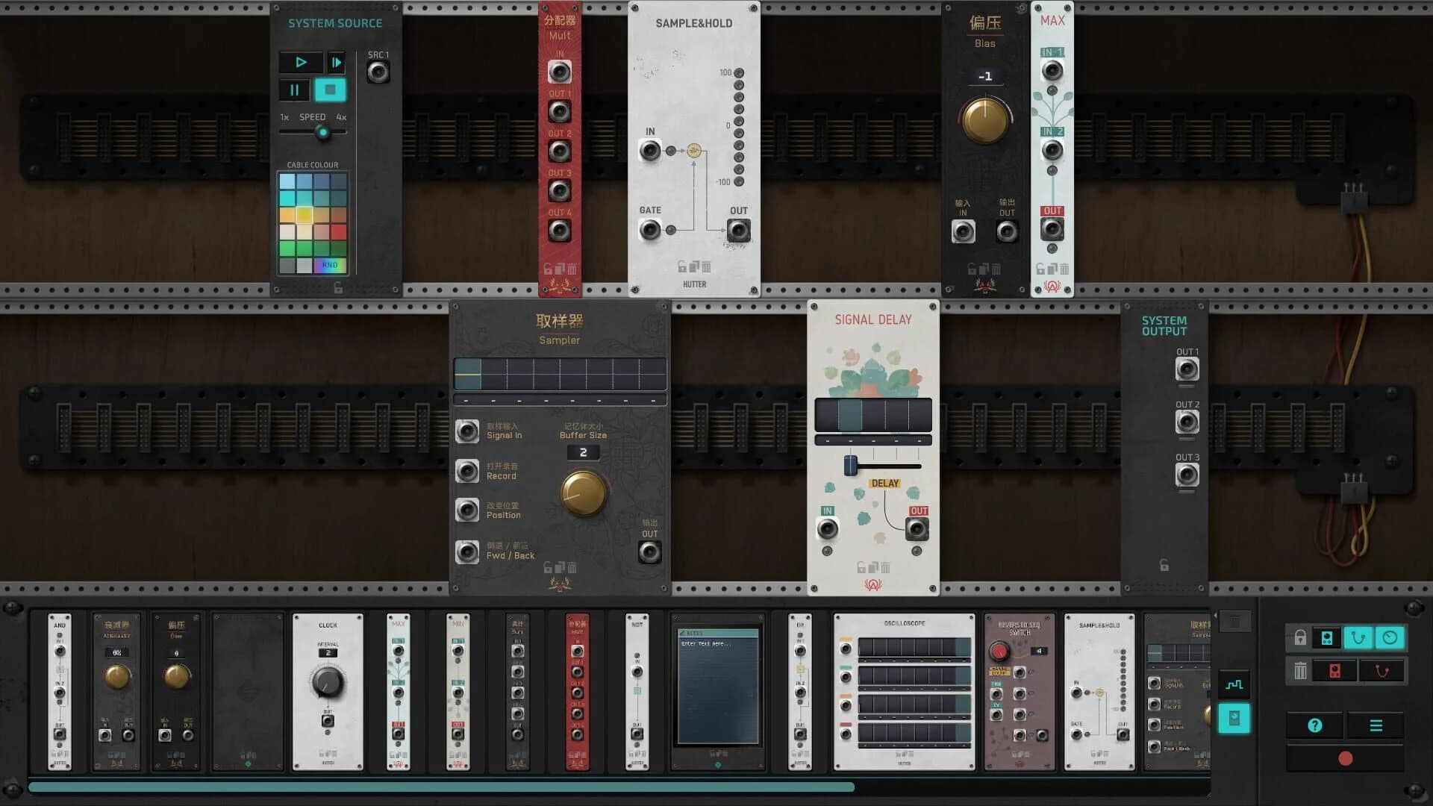
Task: Open the help question mark button
Action: click(x=1315, y=725)
